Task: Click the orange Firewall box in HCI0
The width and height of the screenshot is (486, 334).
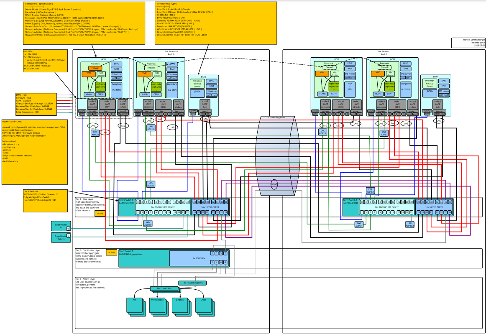Action: [95, 68]
